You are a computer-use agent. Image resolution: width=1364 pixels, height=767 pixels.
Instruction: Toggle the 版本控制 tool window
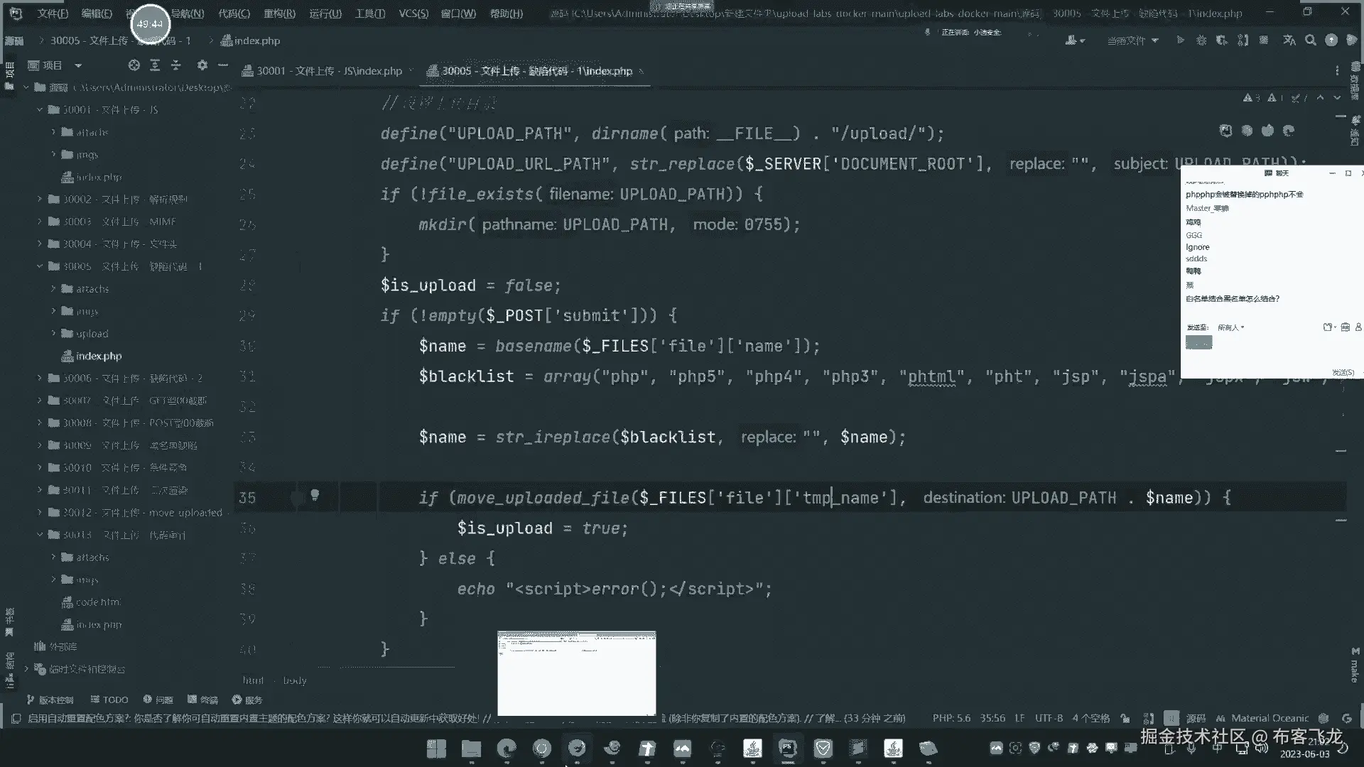click(x=50, y=700)
